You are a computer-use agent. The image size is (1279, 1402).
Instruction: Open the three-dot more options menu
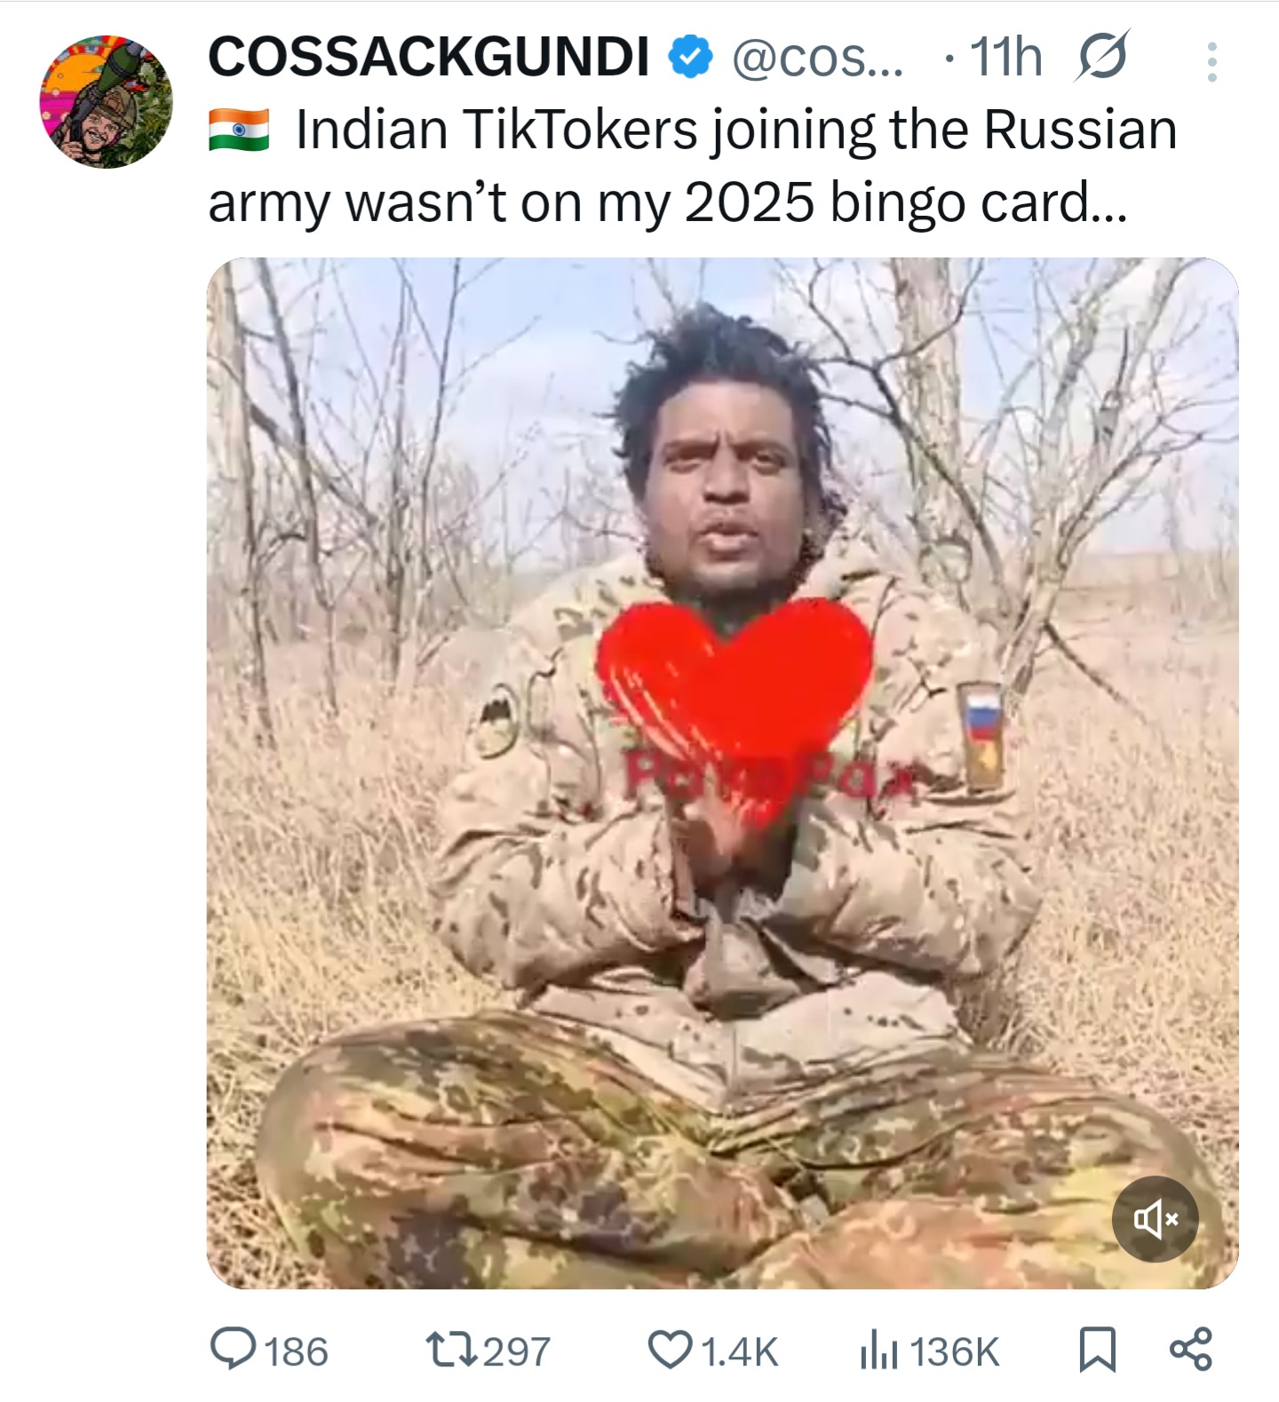(x=1211, y=62)
